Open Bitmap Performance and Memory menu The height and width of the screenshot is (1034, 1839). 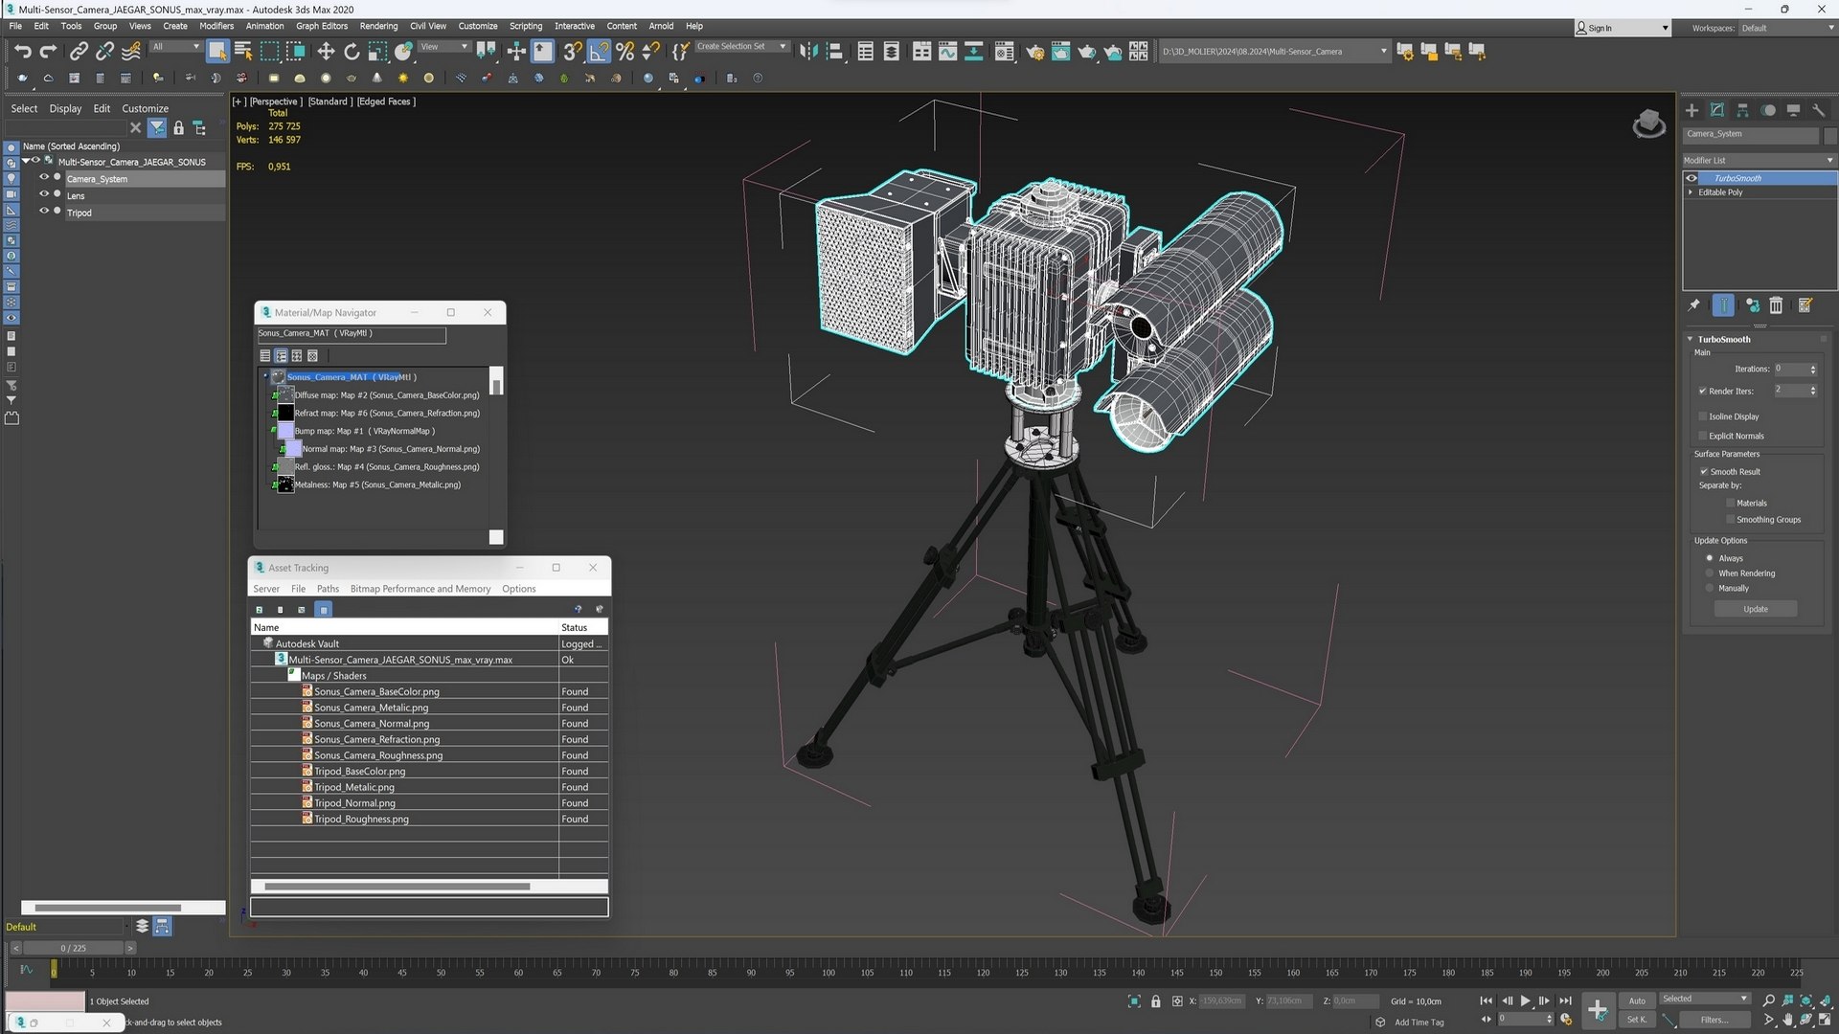(420, 589)
